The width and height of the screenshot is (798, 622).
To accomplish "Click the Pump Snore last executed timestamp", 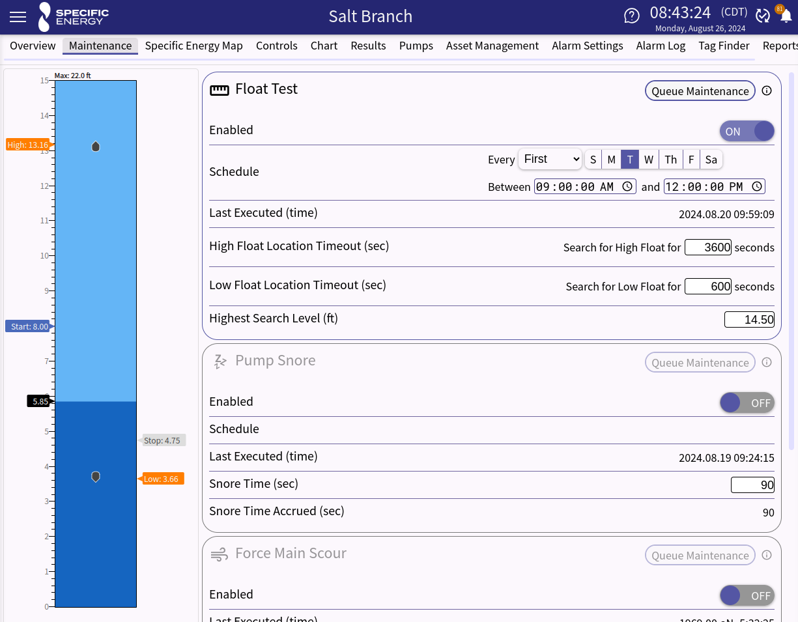I will (x=726, y=458).
